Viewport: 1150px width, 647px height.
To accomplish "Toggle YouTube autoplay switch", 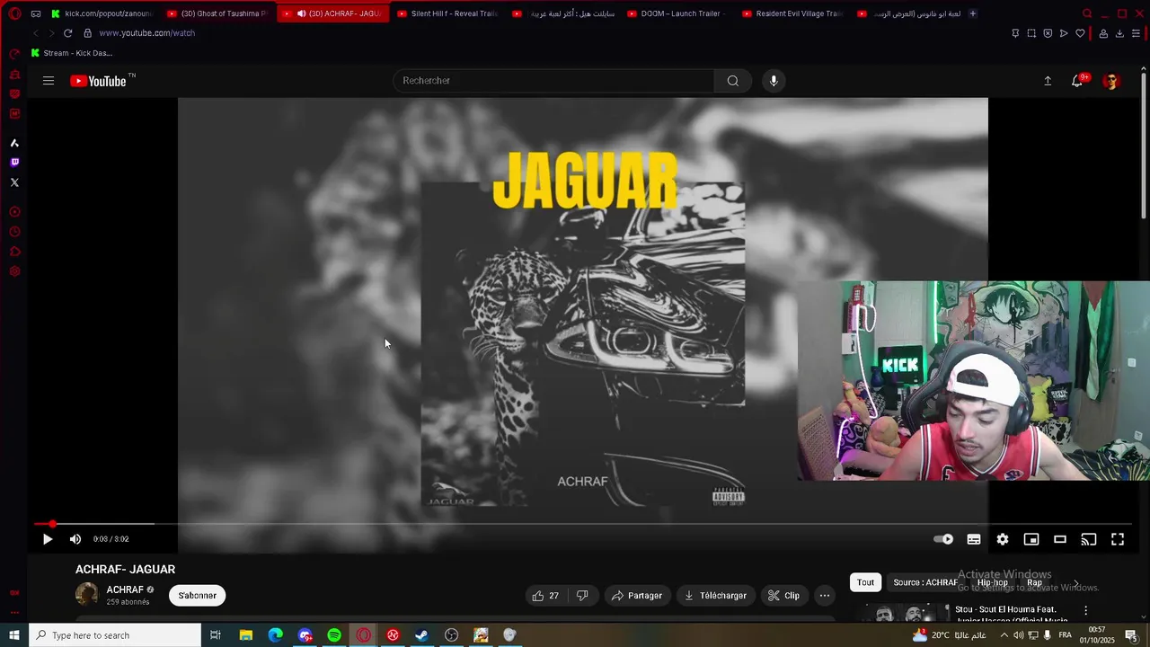I will point(943,539).
